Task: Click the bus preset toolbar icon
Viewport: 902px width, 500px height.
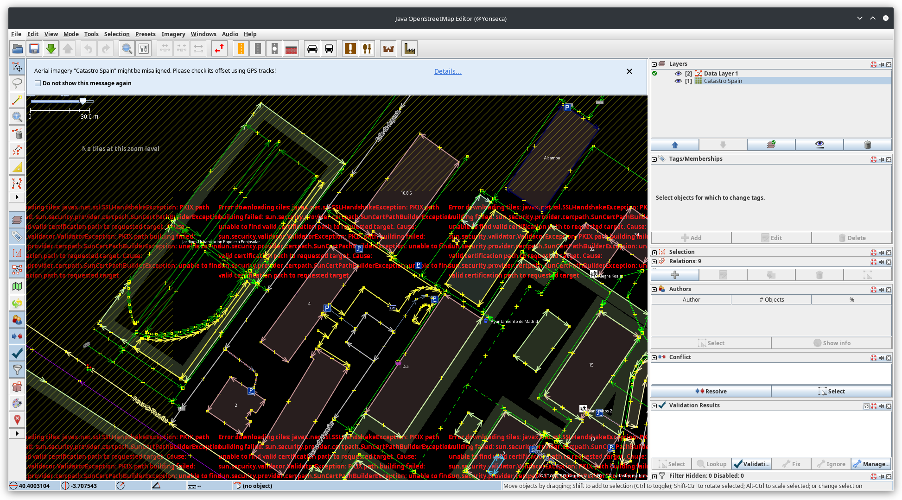Action: coord(329,49)
